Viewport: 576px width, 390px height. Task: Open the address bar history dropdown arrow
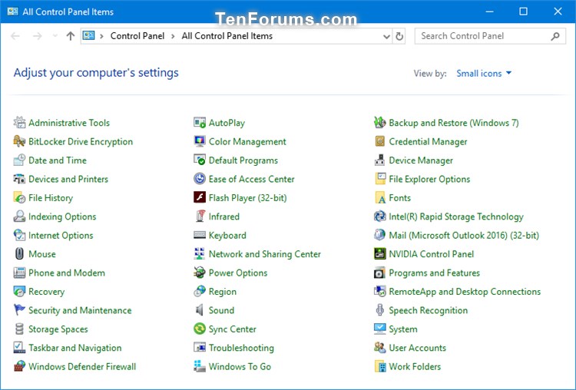coord(386,36)
